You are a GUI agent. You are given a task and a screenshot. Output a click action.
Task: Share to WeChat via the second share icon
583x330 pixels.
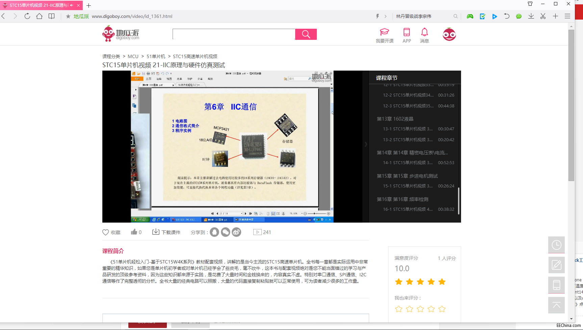(x=226, y=232)
